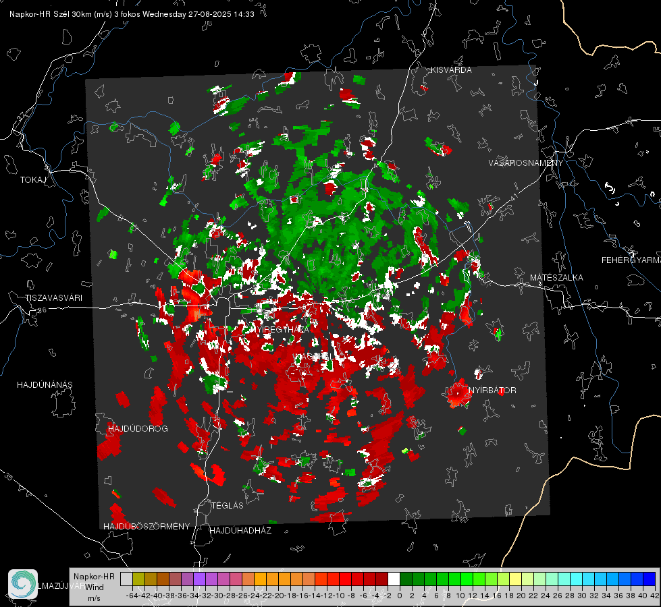
Task: Select the dark green swatch between 0 and 2
Action: click(406, 579)
